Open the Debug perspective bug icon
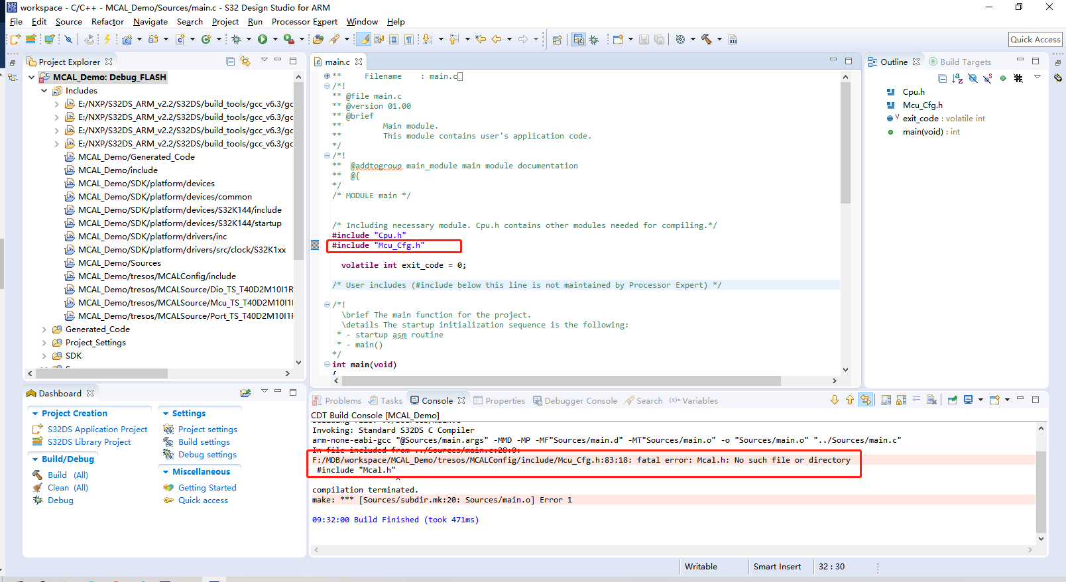 (x=594, y=40)
